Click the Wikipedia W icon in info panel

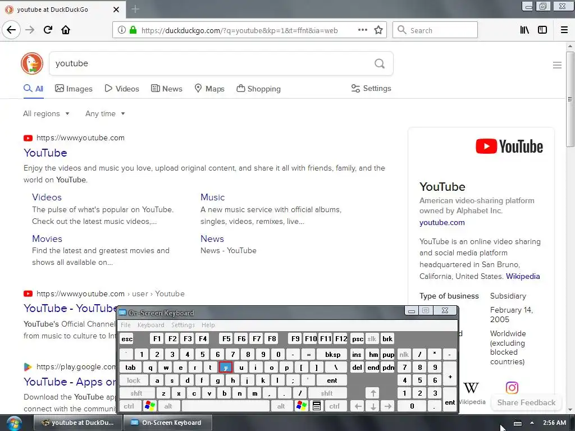[471, 387]
